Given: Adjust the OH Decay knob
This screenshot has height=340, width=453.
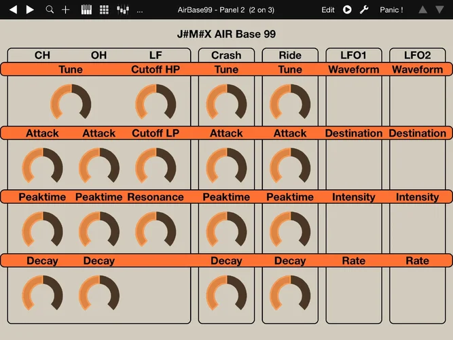Looking at the screenshot, I should [x=99, y=293].
